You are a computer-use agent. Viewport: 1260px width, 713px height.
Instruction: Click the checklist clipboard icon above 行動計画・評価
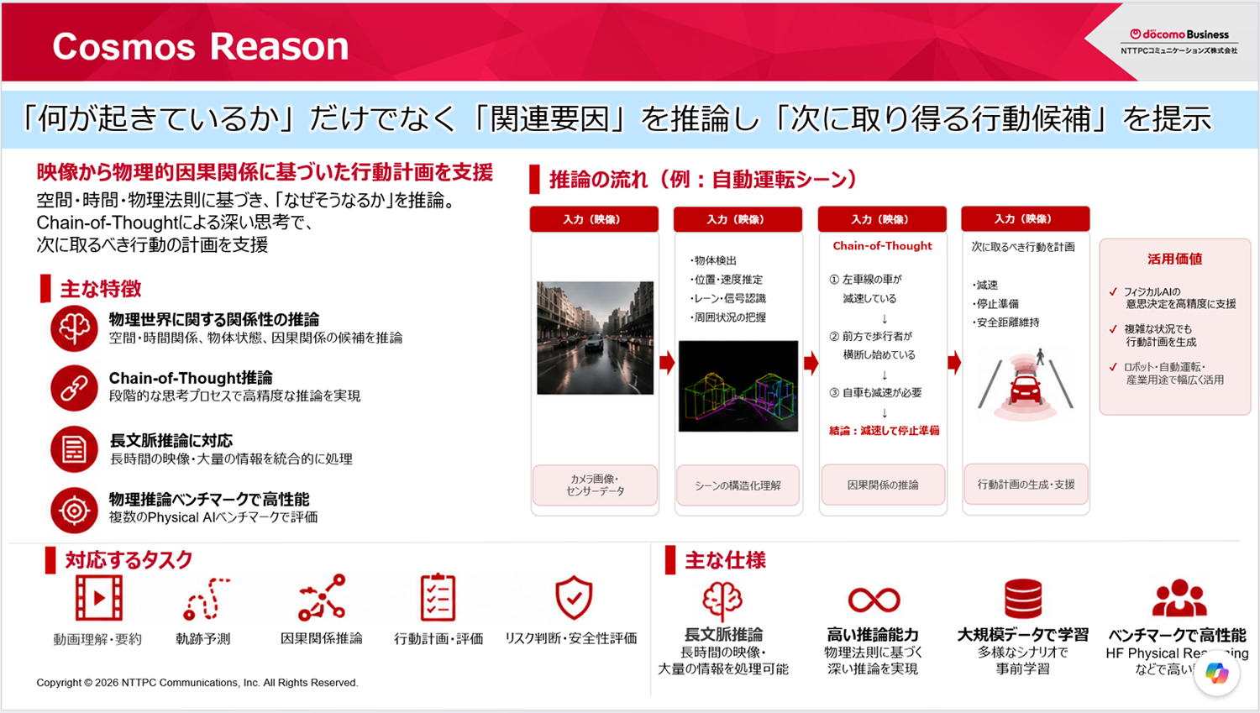(438, 598)
